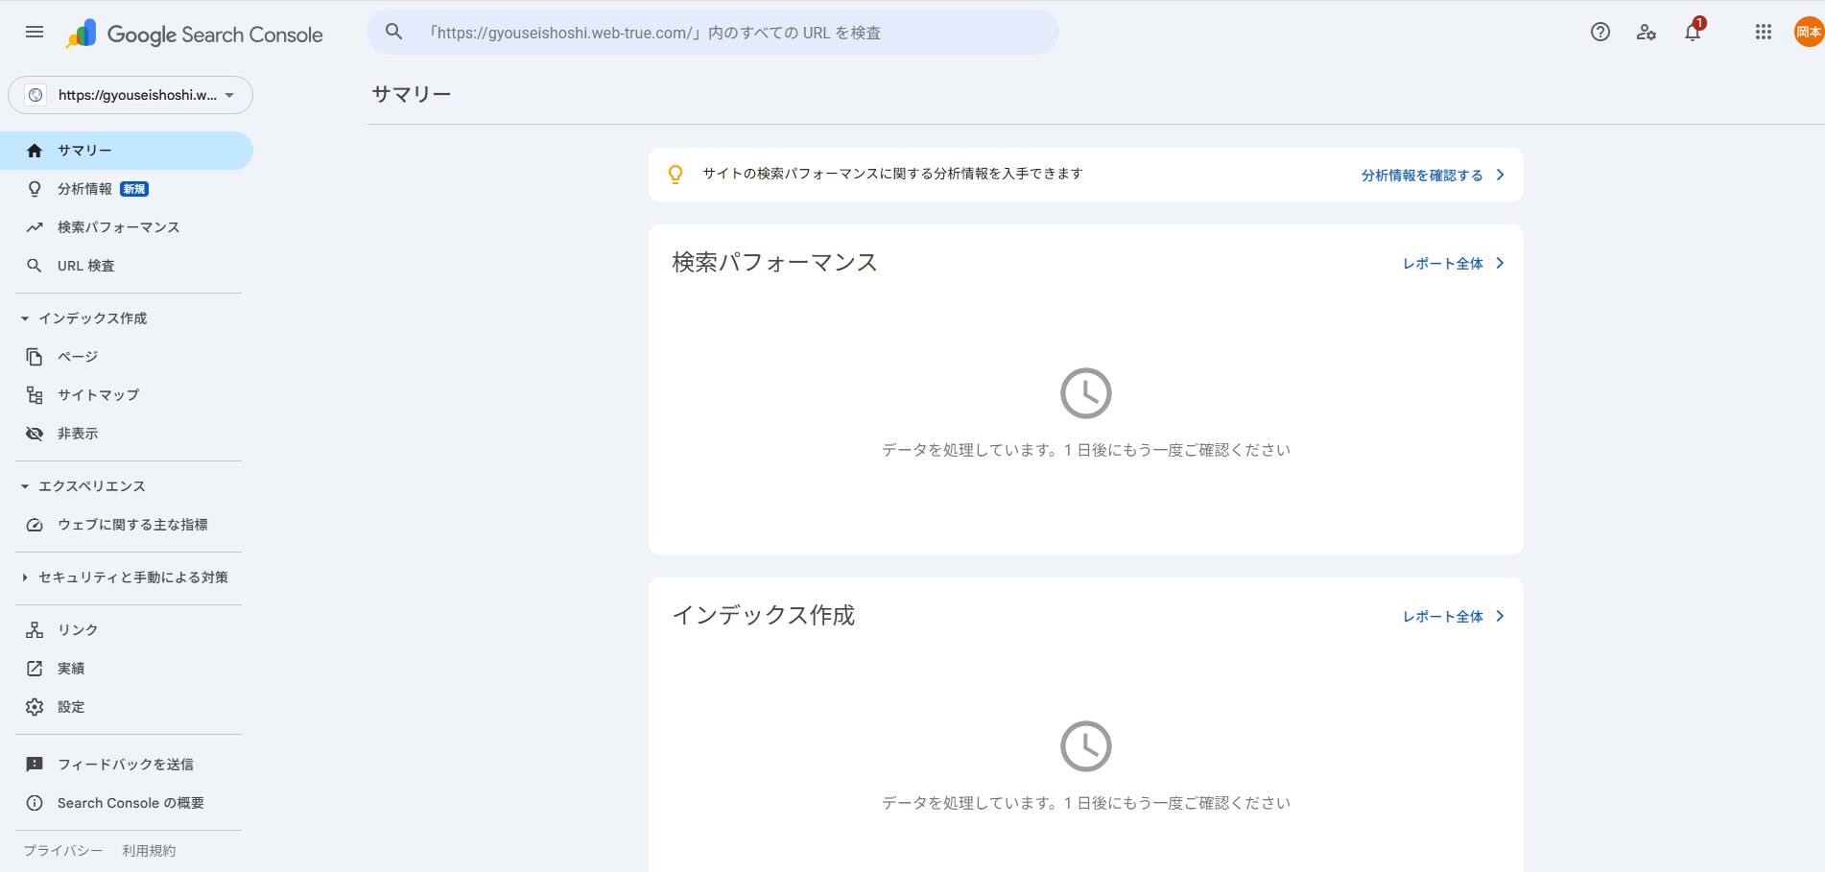Open the 岡本 account avatar
This screenshot has width=1825, height=872.
[1808, 32]
